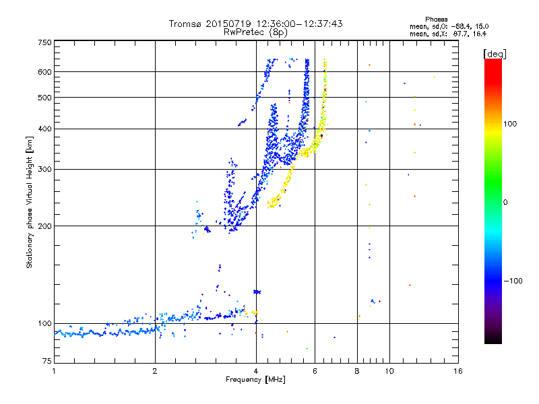Click the x-axis tick label '8'
539x404 pixels.
point(357,371)
